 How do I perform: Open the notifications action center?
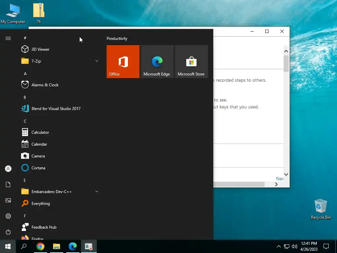pyautogui.click(x=326, y=246)
